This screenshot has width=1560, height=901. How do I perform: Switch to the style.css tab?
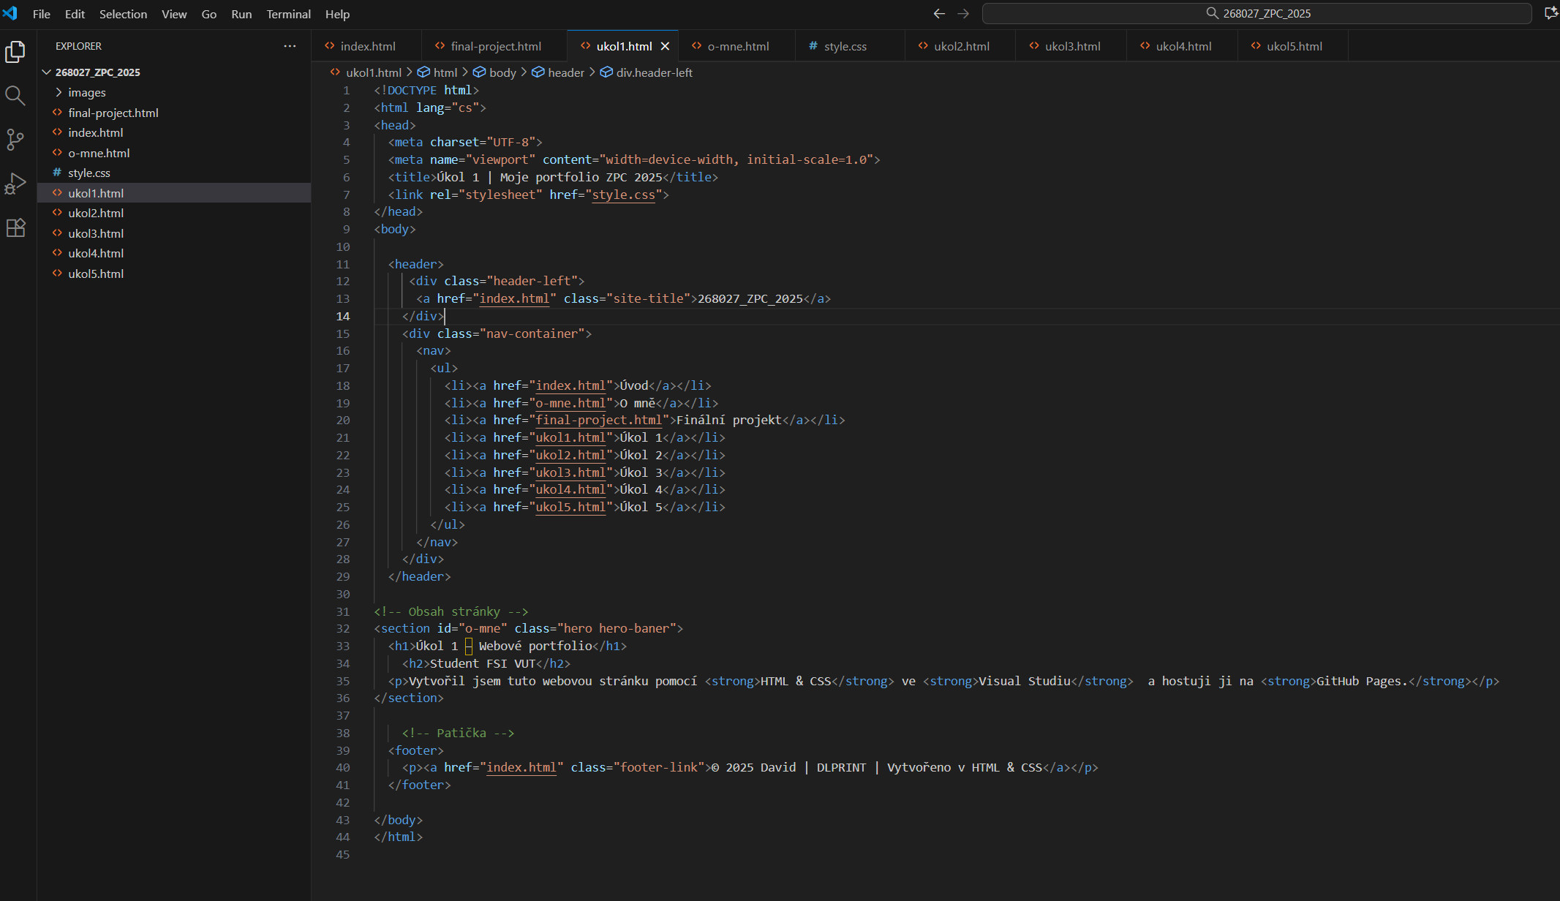845,46
